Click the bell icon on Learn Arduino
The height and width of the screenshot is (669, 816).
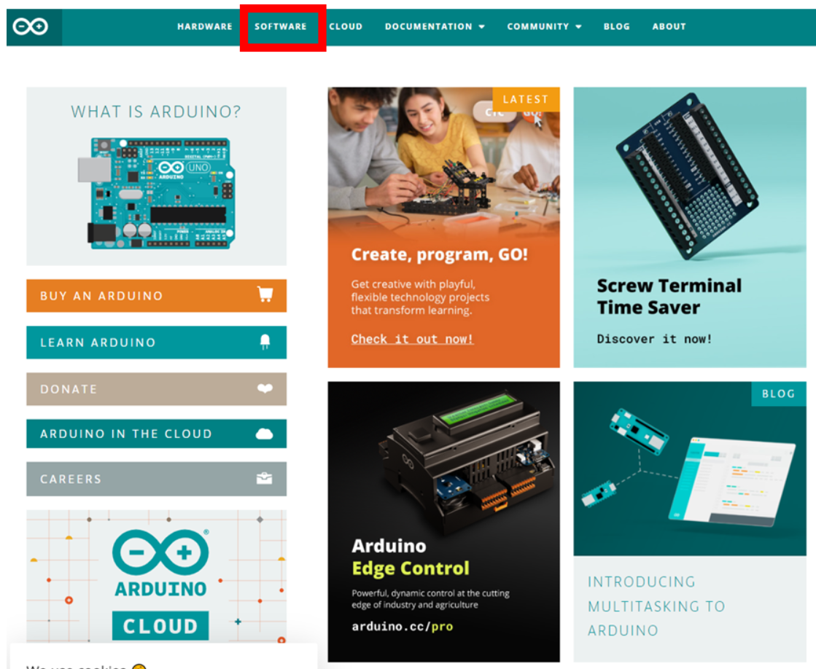(x=265, y=342)
